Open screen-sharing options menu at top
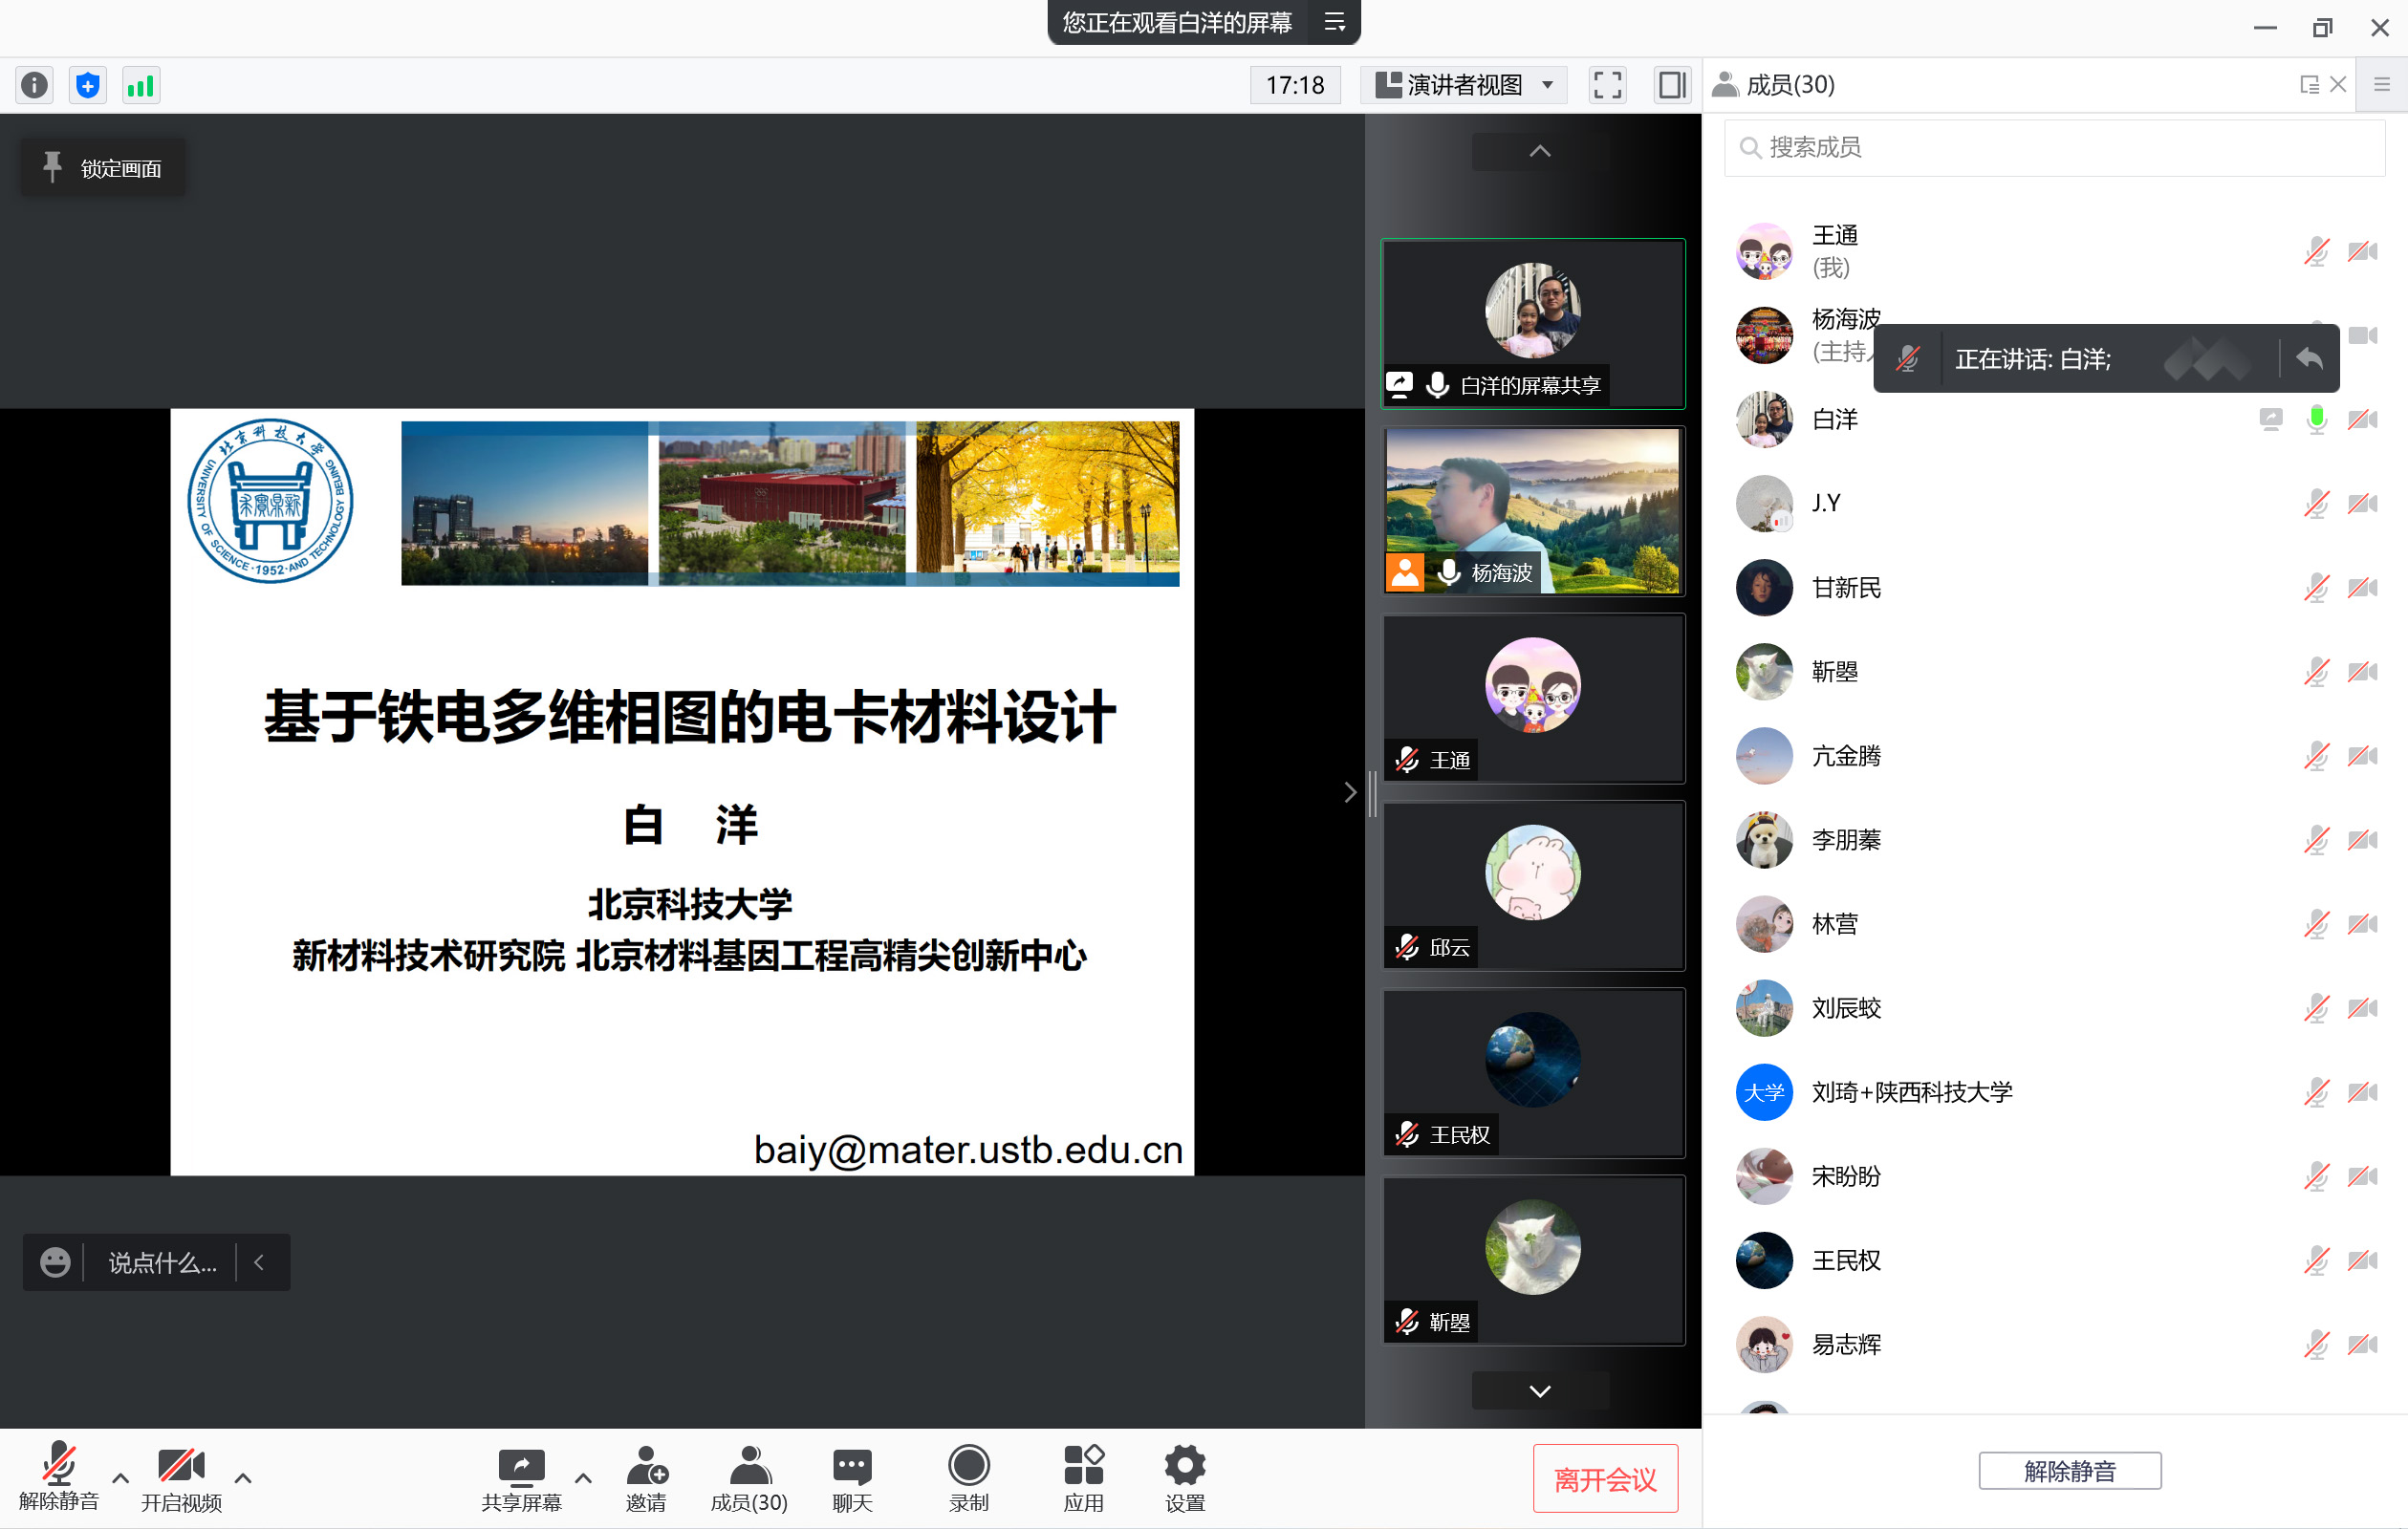This screenshot has height=1529, width=2408. pos(1335,22)
